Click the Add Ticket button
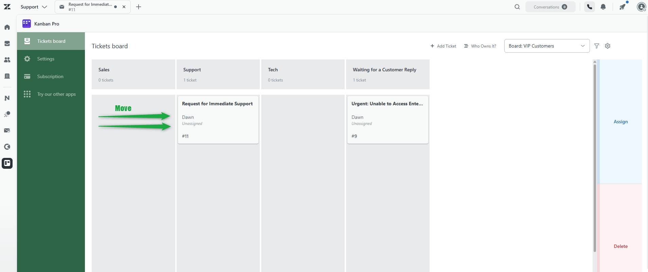 pyautogui.click(x=443, y=46)
